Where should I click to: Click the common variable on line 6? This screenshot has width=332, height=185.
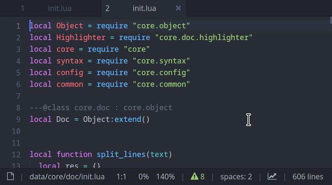click(x=70, y=84)
